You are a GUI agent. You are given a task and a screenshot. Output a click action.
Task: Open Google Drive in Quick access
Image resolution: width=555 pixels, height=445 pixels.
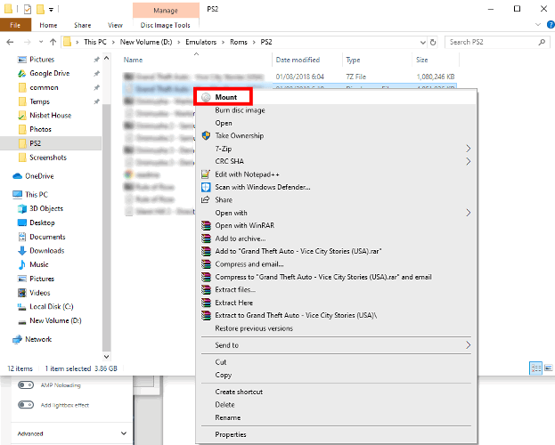[x=49, y=73]
